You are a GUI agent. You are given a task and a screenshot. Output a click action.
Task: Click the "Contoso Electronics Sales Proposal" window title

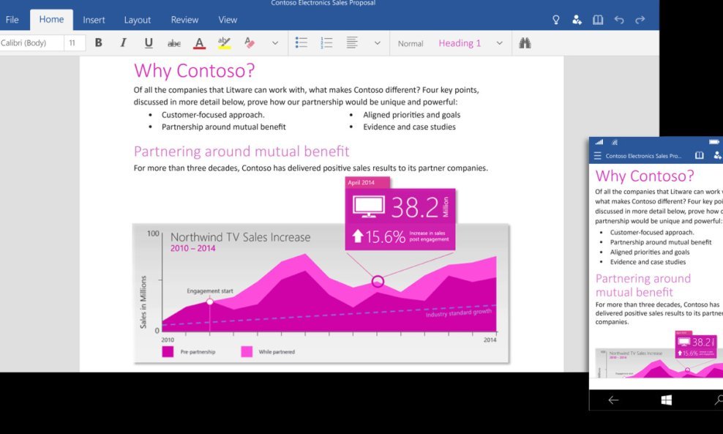[323, 3]
